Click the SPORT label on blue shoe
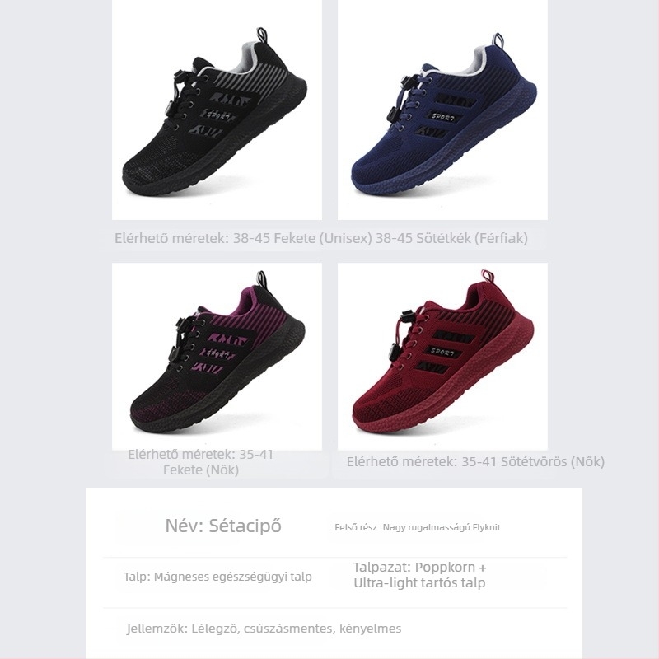Viewport: 659px width, 659px height. click(x=442, y=116)
